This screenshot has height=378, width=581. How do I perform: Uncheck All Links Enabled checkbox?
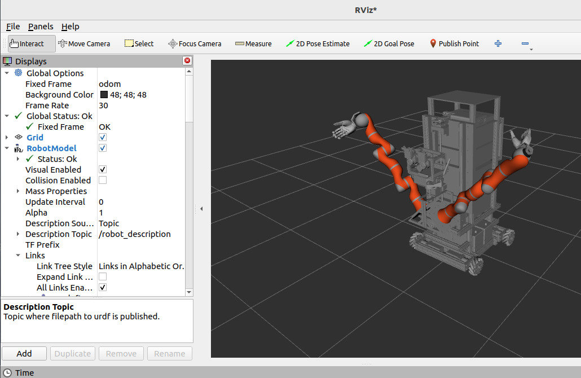(x=103, y=288)
